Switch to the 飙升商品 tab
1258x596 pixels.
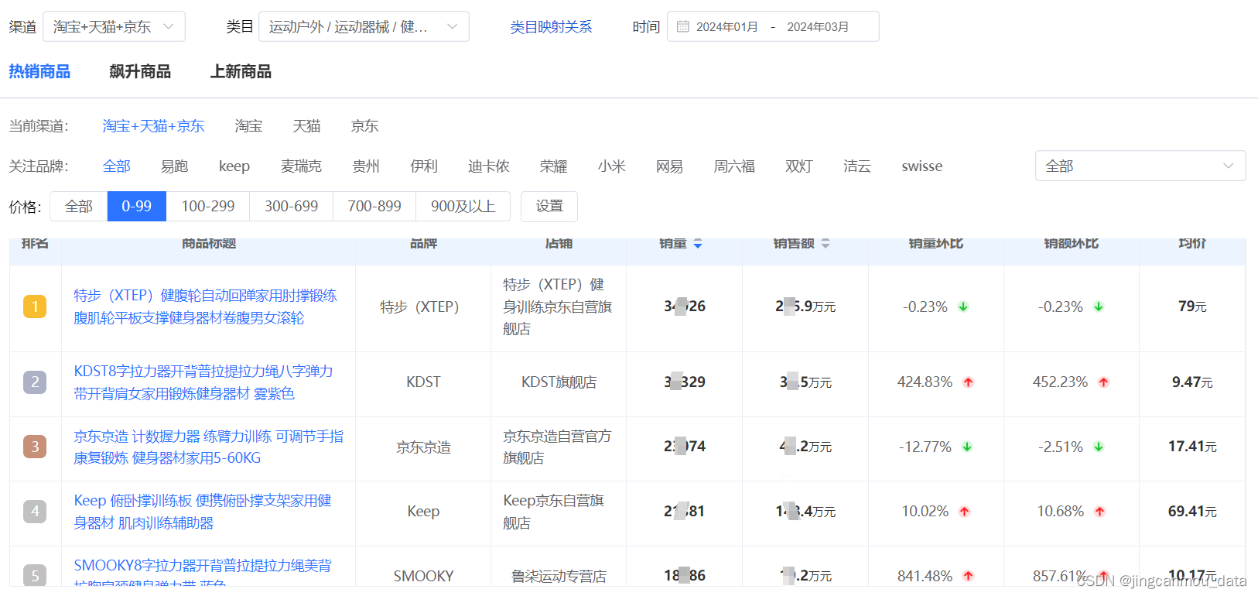click(140, 72)
